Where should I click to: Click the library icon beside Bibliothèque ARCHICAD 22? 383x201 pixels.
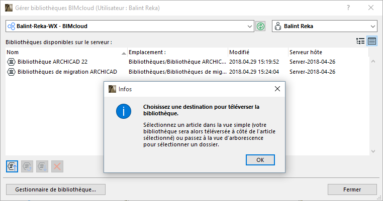click(12, 62)
